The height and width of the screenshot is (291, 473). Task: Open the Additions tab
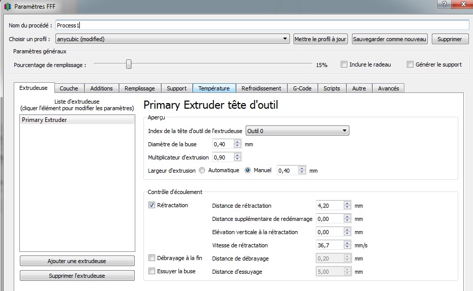tap(101, 88)
